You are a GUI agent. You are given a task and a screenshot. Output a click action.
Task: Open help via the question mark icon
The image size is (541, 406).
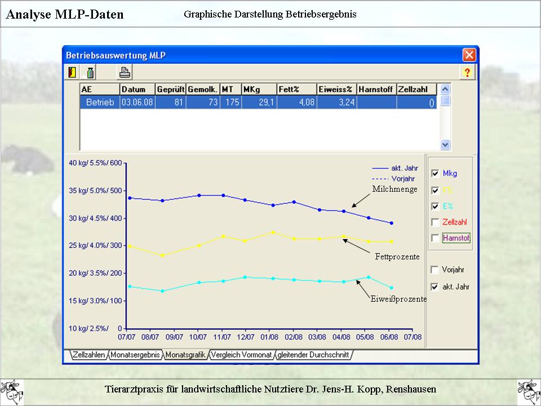[467, 72]
